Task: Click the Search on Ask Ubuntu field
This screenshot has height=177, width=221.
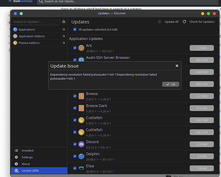Action: pyautogui.click(x=128, y=2)
